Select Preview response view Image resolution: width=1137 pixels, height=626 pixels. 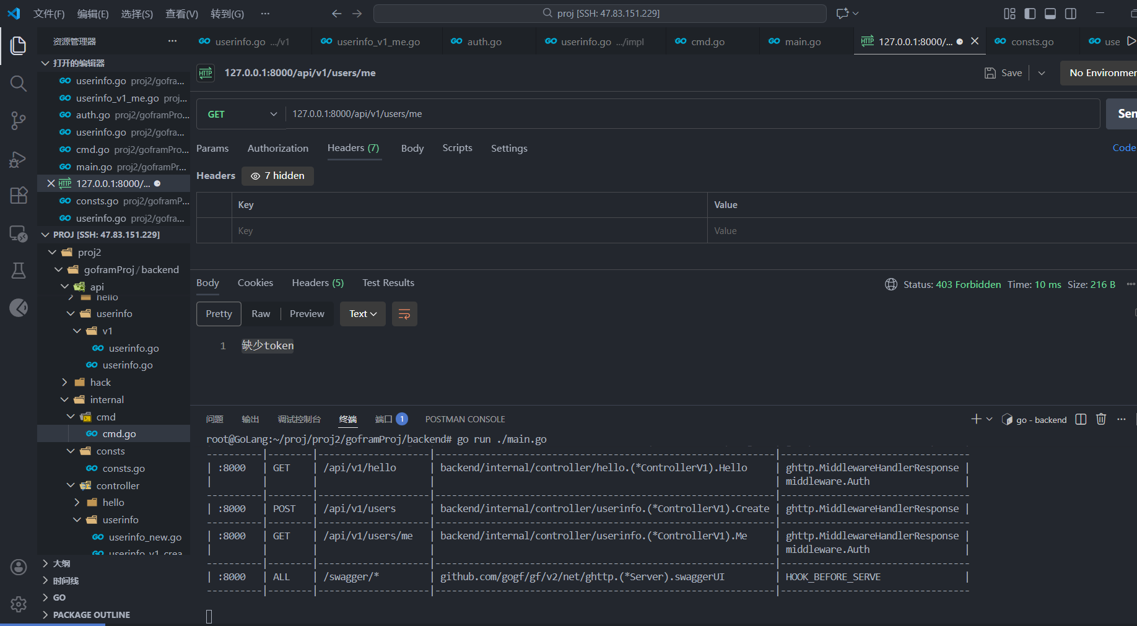(307, 314)
